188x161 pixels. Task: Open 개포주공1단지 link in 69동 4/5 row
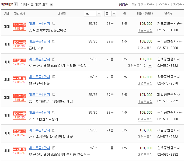(39, 113)
